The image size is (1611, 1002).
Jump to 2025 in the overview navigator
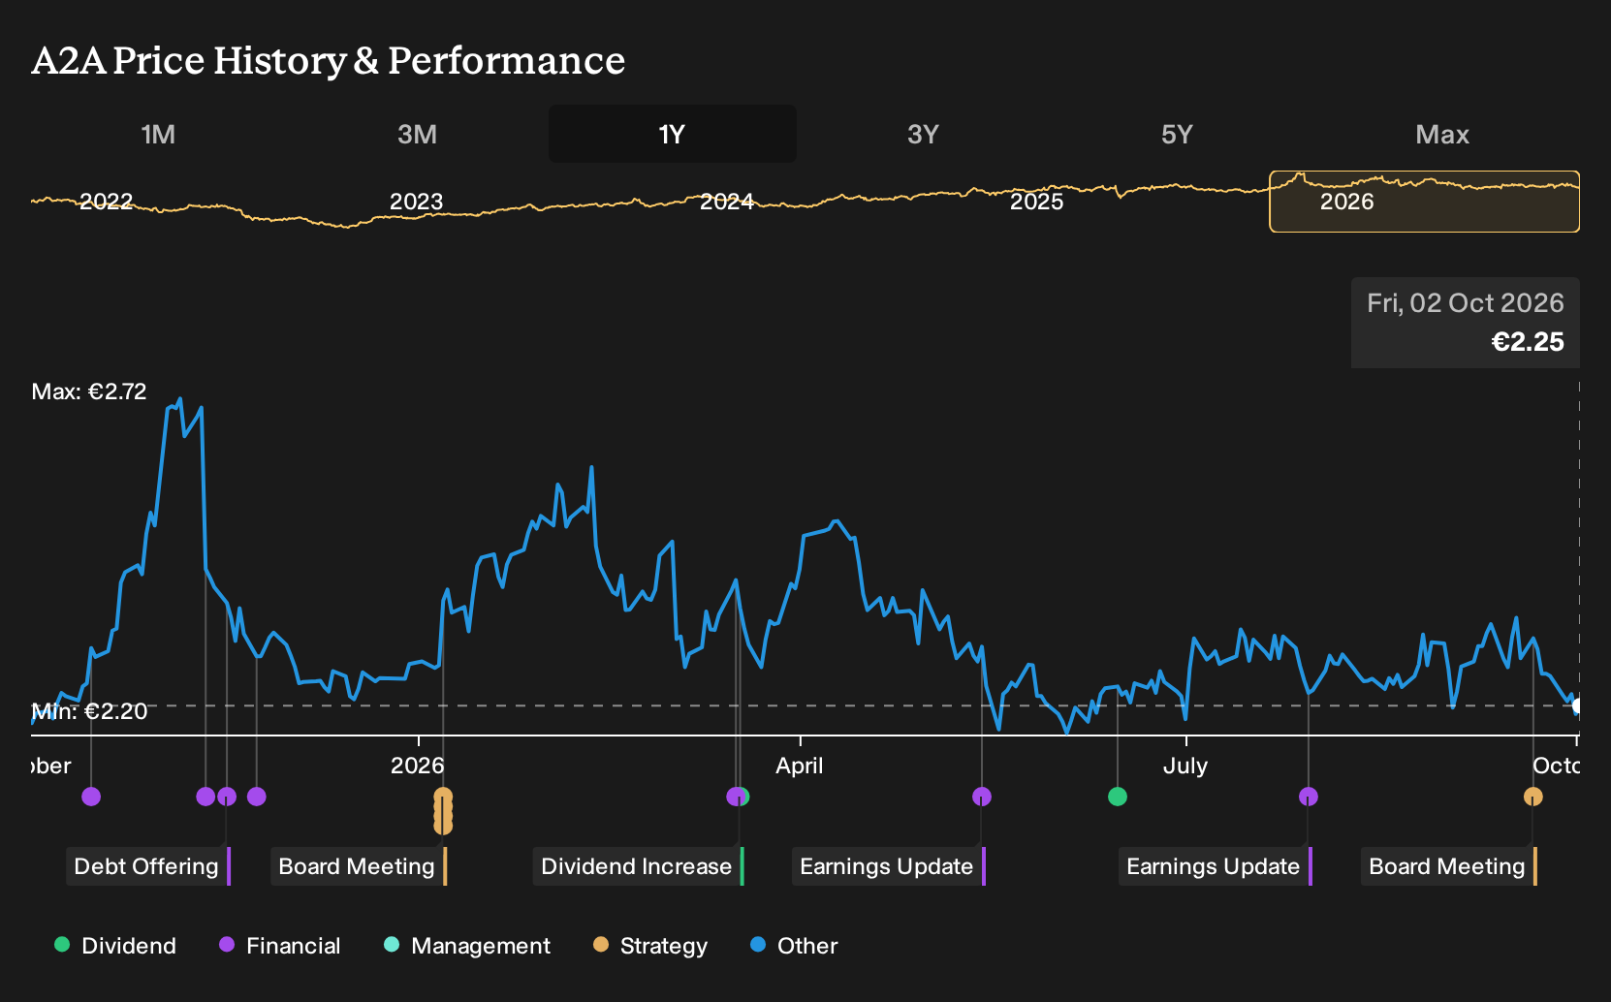(1037, 202)
